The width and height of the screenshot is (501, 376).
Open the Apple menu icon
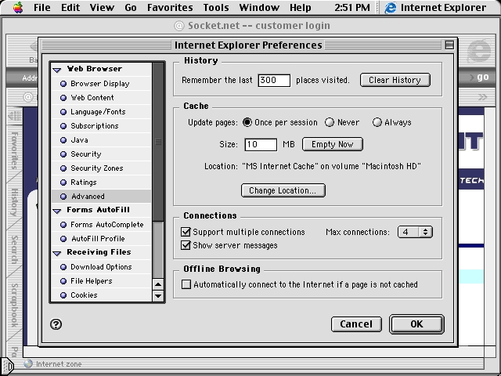click(x=18, y=7)
